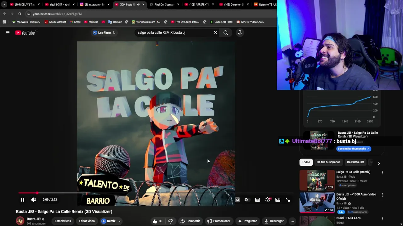Select De tus búsquedas chip

point(328,162)
